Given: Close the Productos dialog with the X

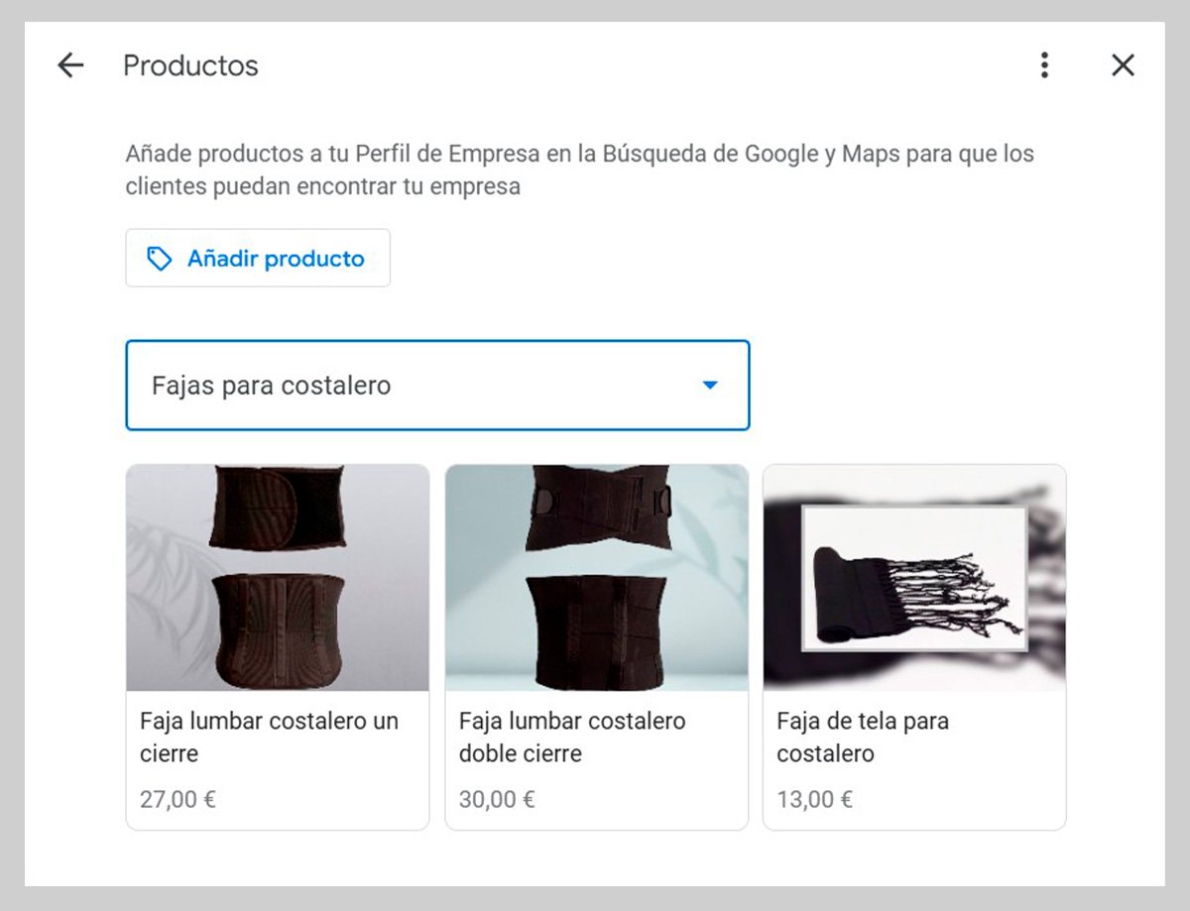Looking at the screenshot, I should [1123, 65].
